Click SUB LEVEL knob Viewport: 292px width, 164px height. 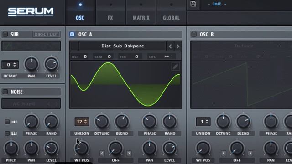pos(51,64)
